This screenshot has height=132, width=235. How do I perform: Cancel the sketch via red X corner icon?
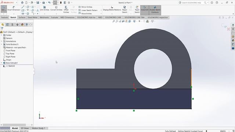click(228, 29)
